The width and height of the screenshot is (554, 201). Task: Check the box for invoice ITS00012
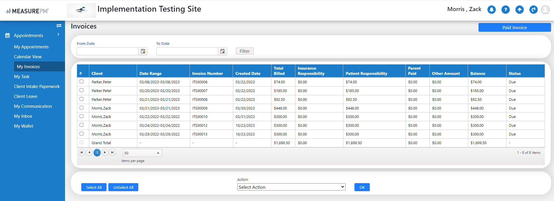(82, 125)
